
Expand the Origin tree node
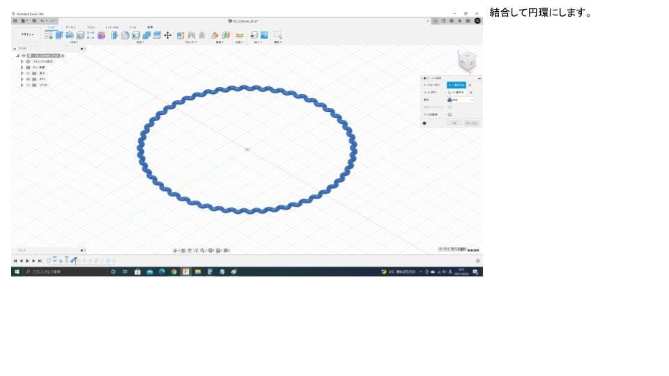22,73
